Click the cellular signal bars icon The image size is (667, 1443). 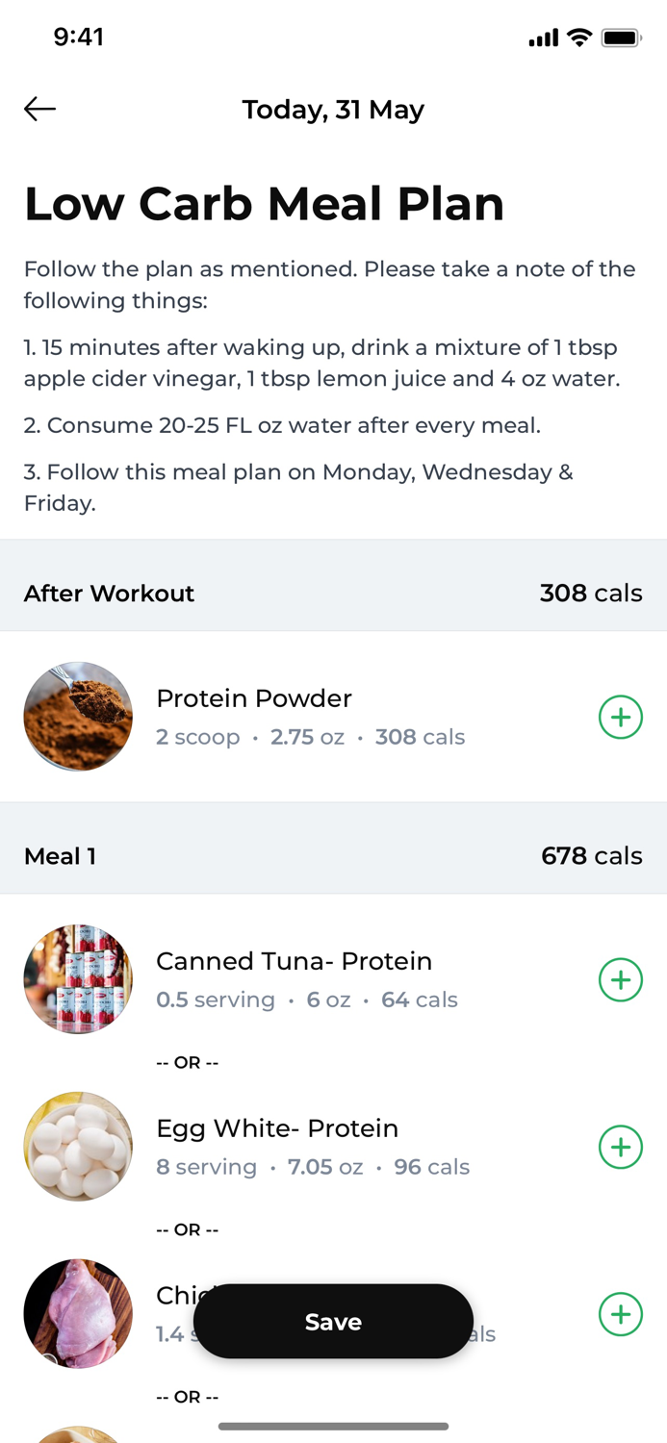[543, 37]
